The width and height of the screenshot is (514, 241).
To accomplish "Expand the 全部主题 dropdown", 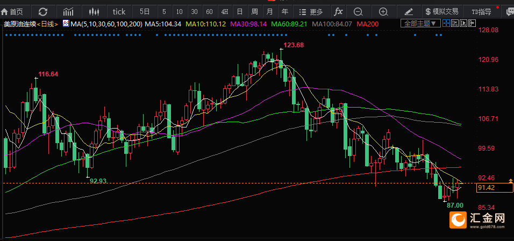I will (420, 23).
